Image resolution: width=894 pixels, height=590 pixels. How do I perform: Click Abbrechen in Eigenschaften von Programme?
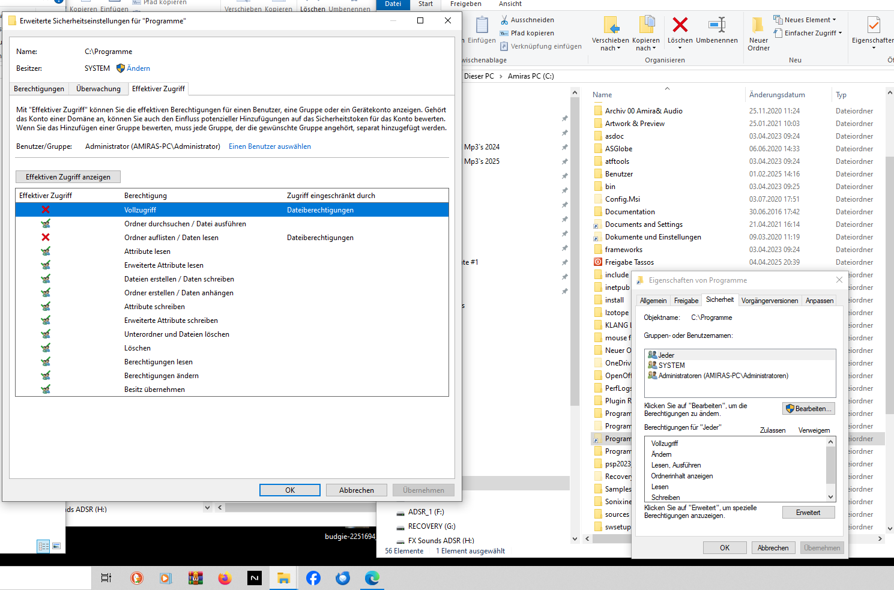(773, 548)
